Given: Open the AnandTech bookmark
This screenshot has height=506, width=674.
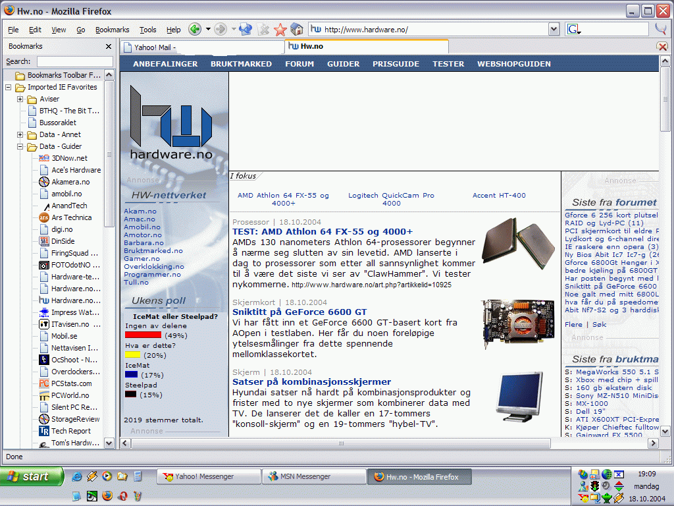Looking at the screenshot, I should (x=68, y=206).
